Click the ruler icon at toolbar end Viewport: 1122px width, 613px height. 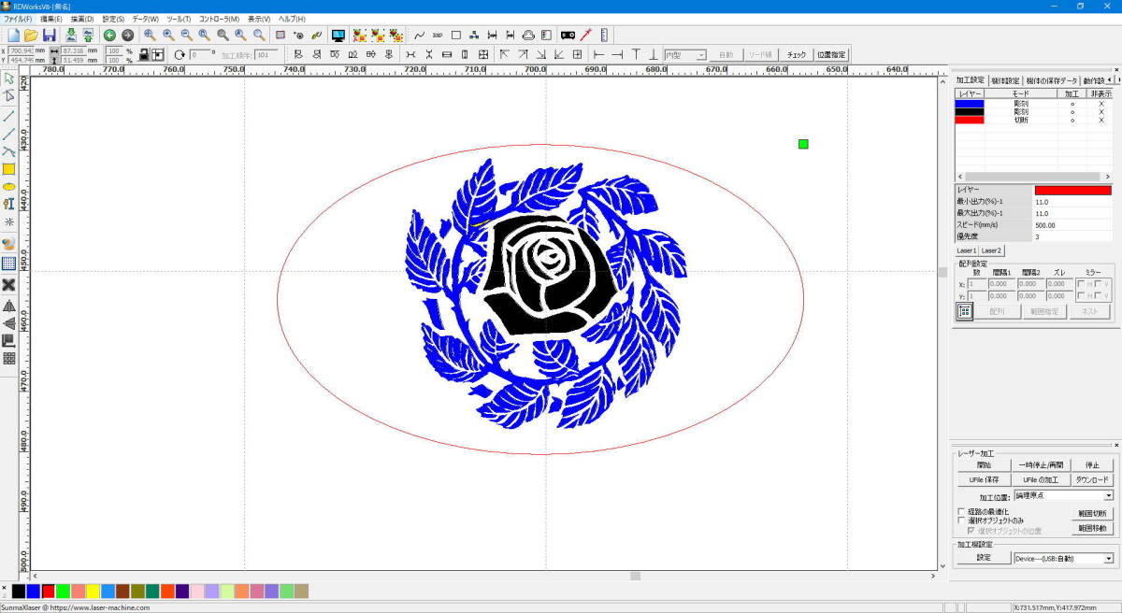pos(604,35)
